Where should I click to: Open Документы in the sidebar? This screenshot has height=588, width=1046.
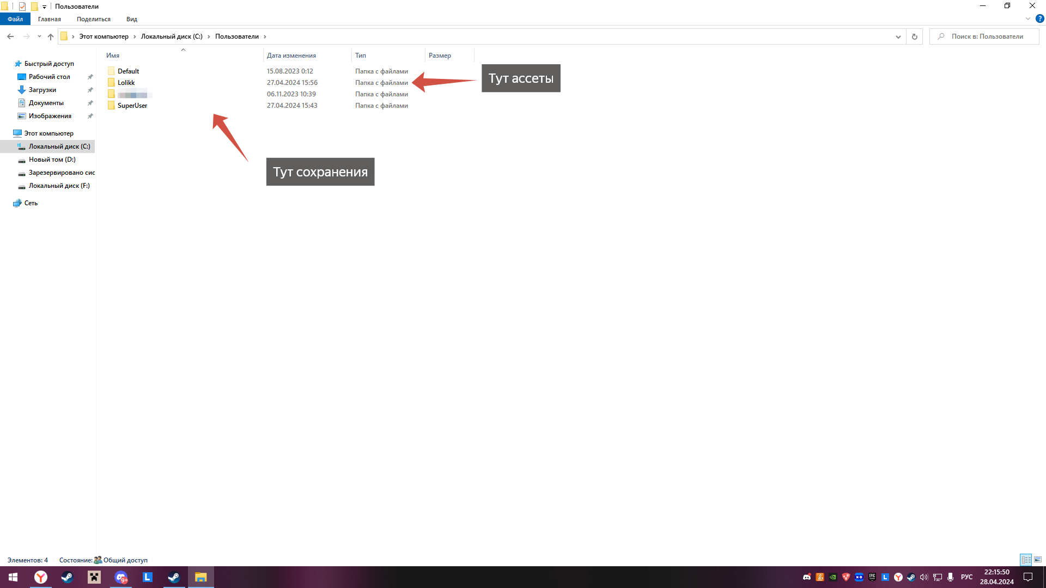[x=46, y=103]
